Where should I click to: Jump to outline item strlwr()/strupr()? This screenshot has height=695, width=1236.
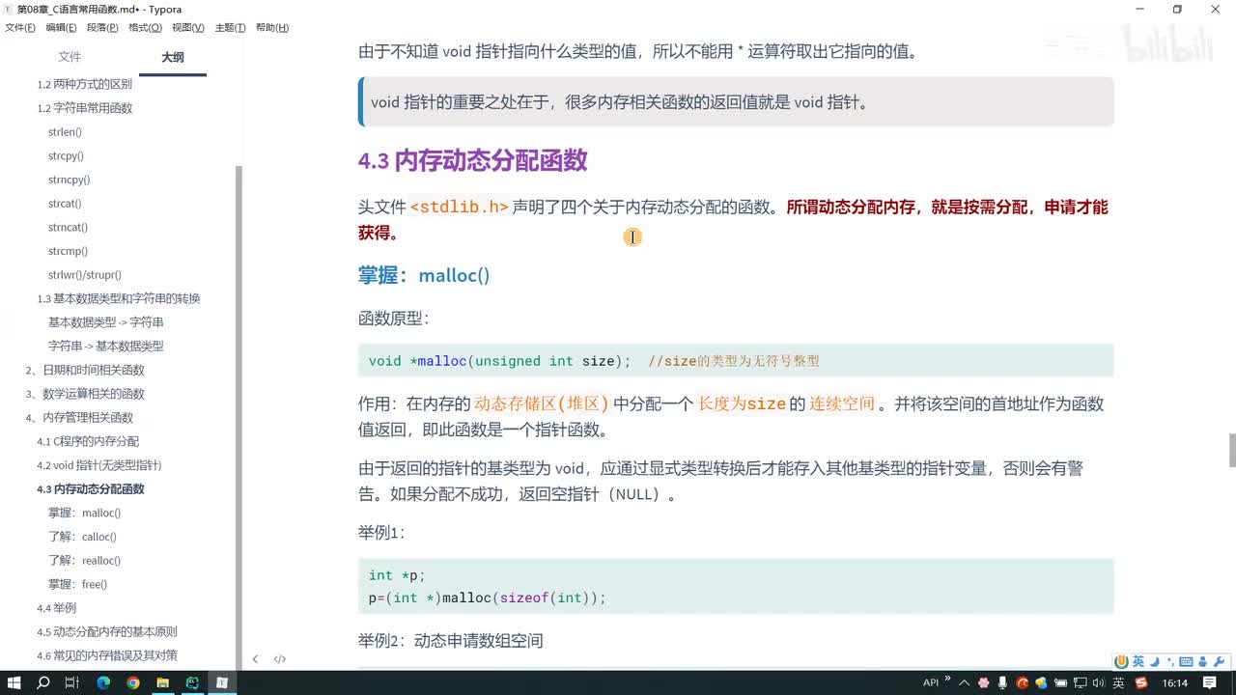click(x=85, y=275)
